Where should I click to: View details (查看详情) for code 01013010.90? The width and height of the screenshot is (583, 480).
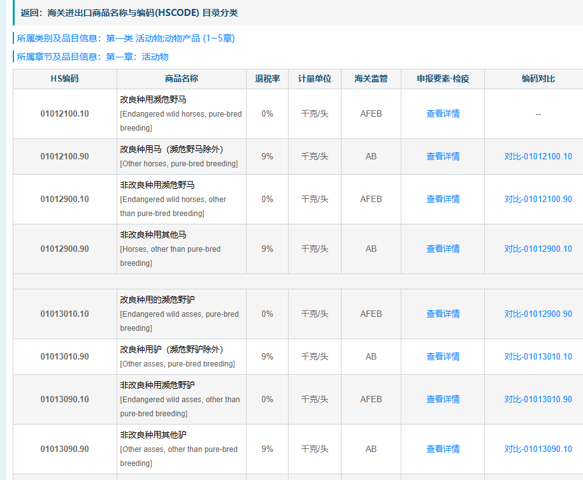pos(442,357)
